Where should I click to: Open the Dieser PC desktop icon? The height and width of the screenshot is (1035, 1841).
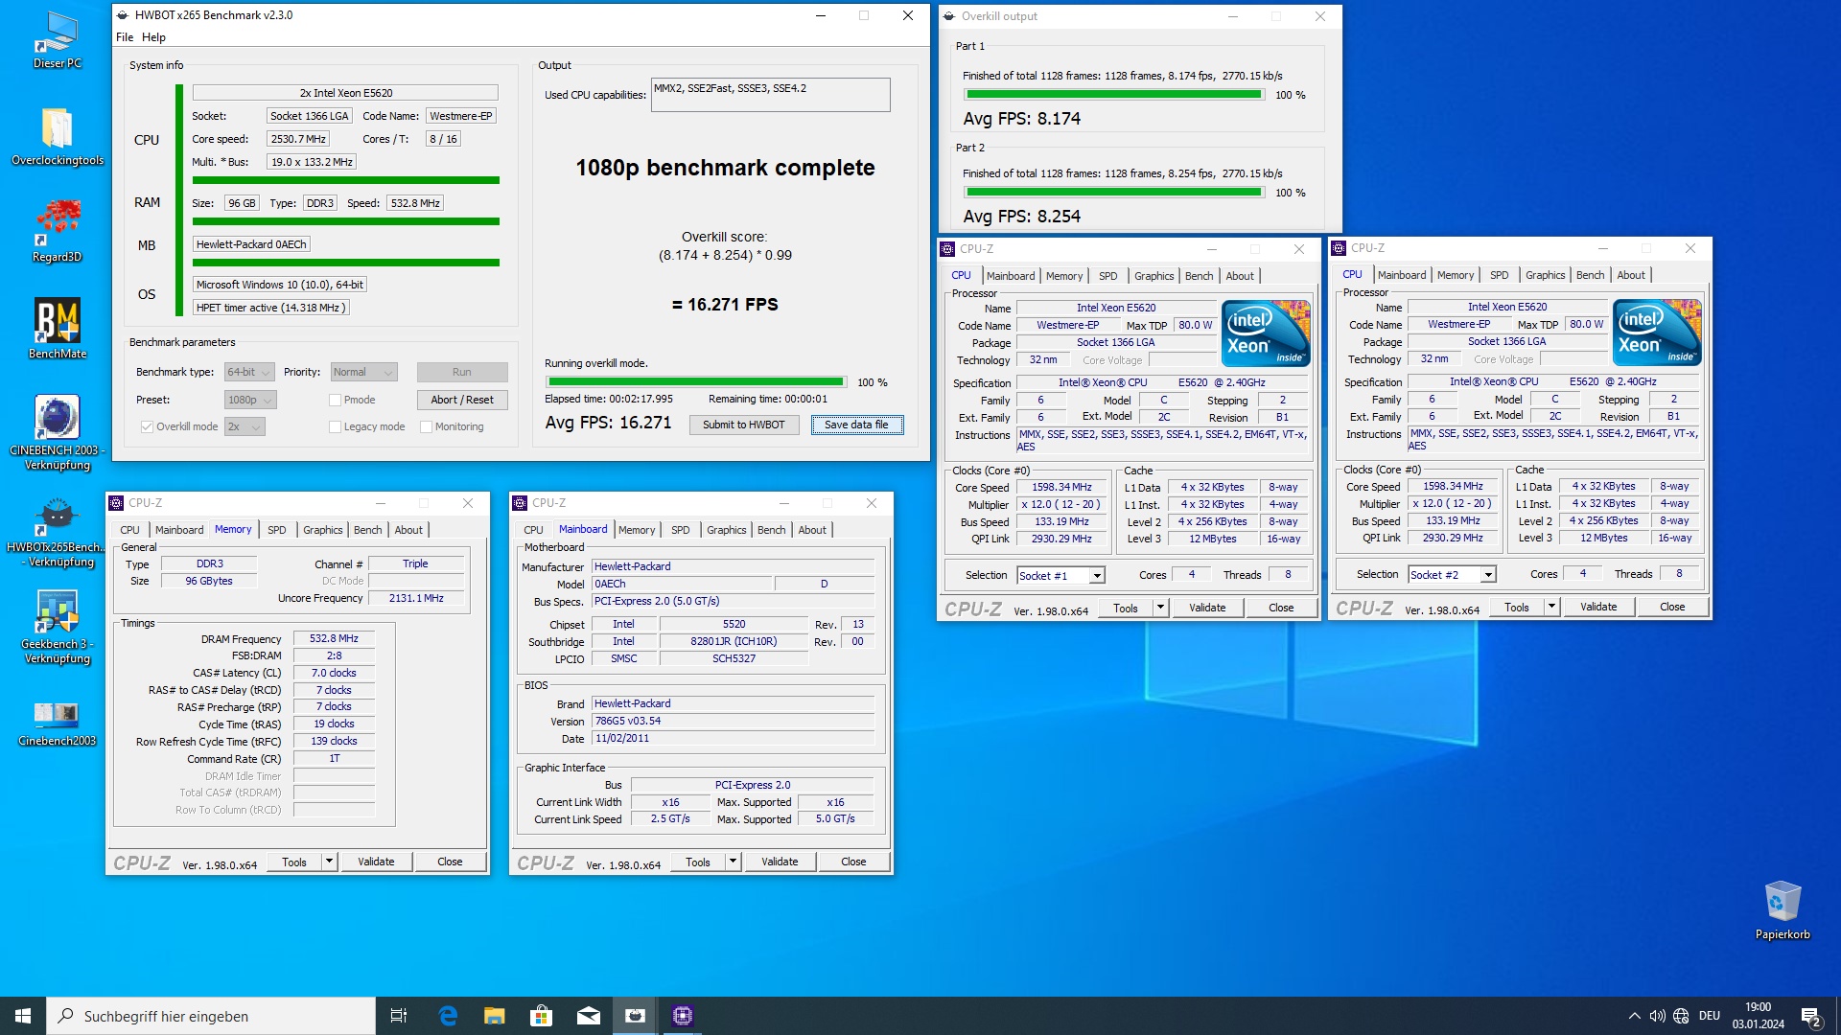(x=57, y=39)
